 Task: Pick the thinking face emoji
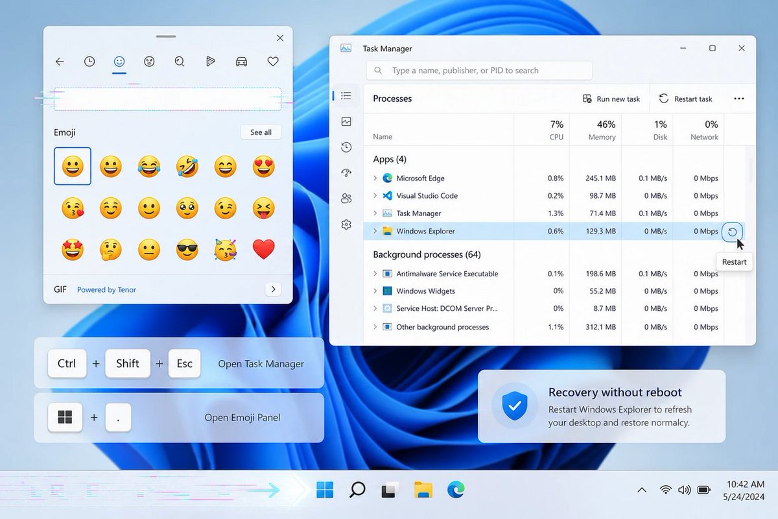point(111,249)
